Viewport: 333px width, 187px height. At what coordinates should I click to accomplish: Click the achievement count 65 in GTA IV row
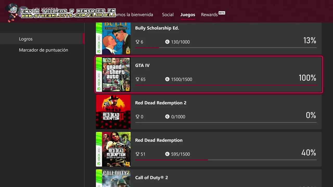143,79
